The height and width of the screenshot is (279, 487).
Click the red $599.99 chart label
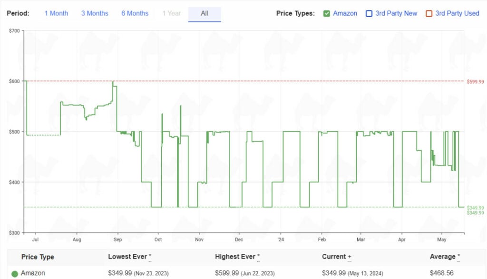[475, 82]
